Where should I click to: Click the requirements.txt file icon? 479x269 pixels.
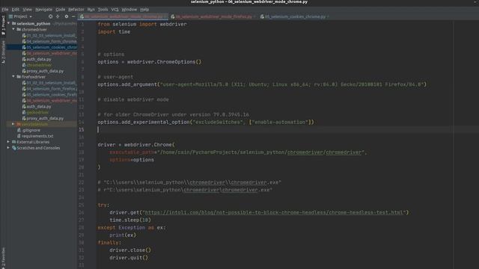coord(19,136)
